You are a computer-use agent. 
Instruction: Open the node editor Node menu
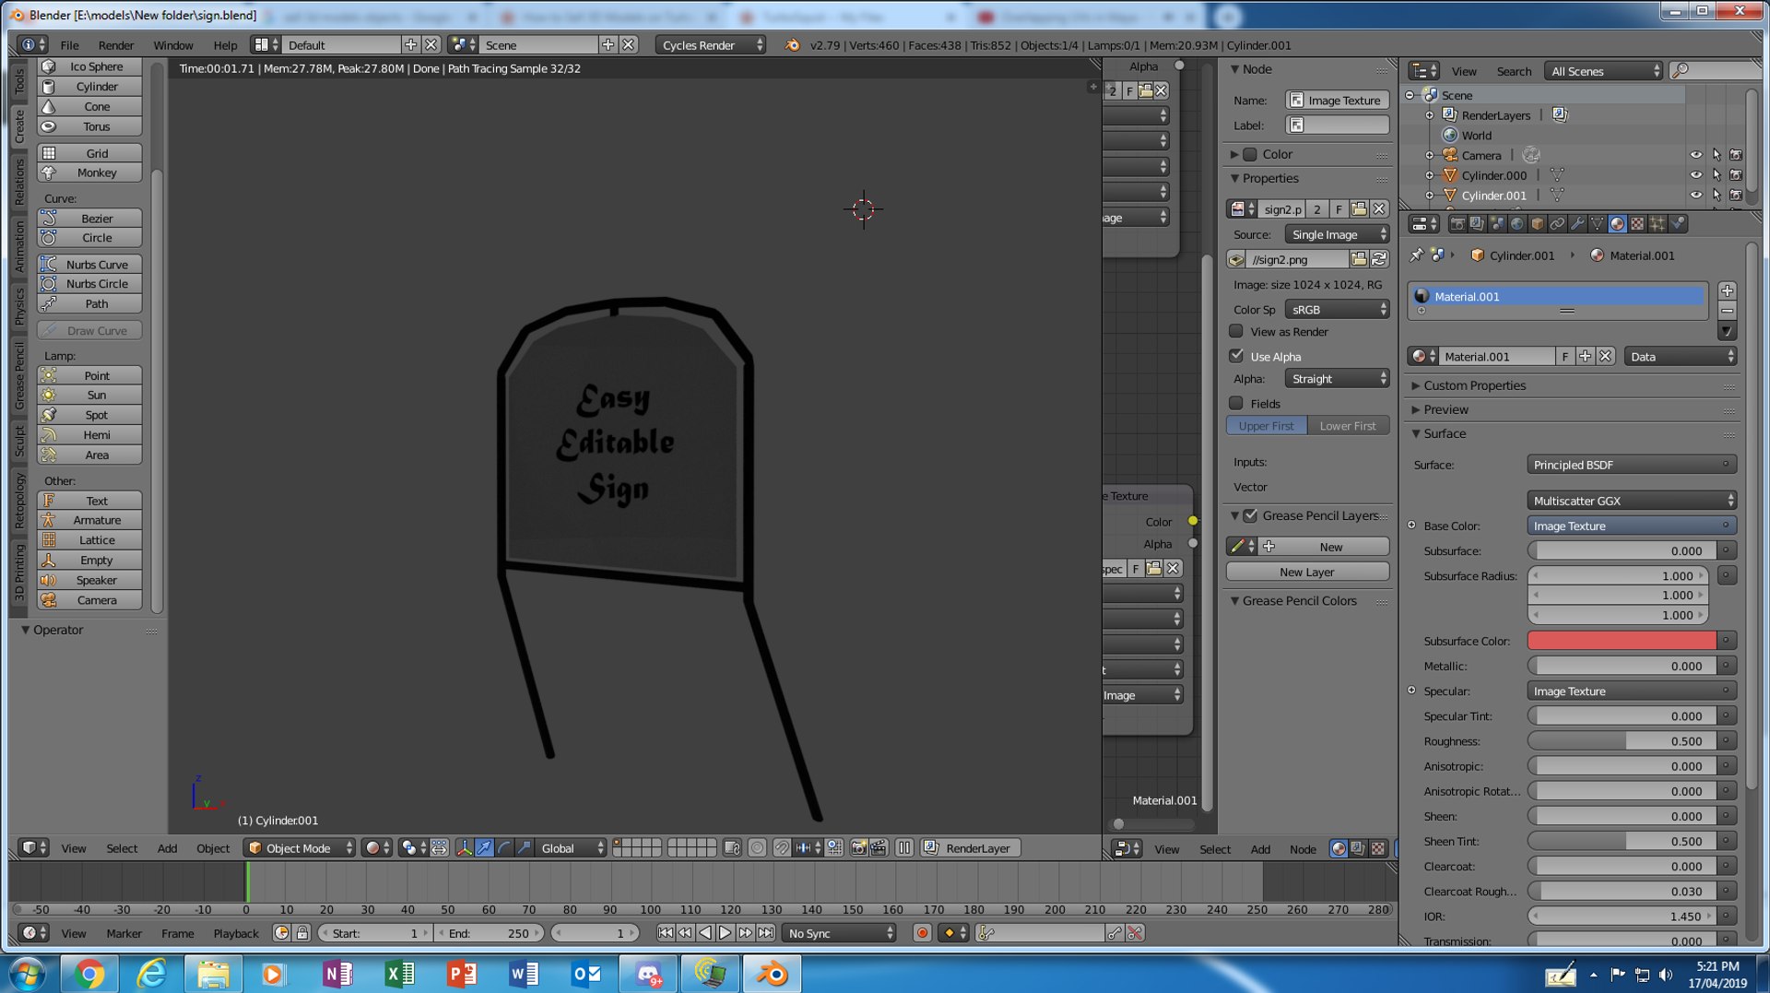tap(1303, 849)
